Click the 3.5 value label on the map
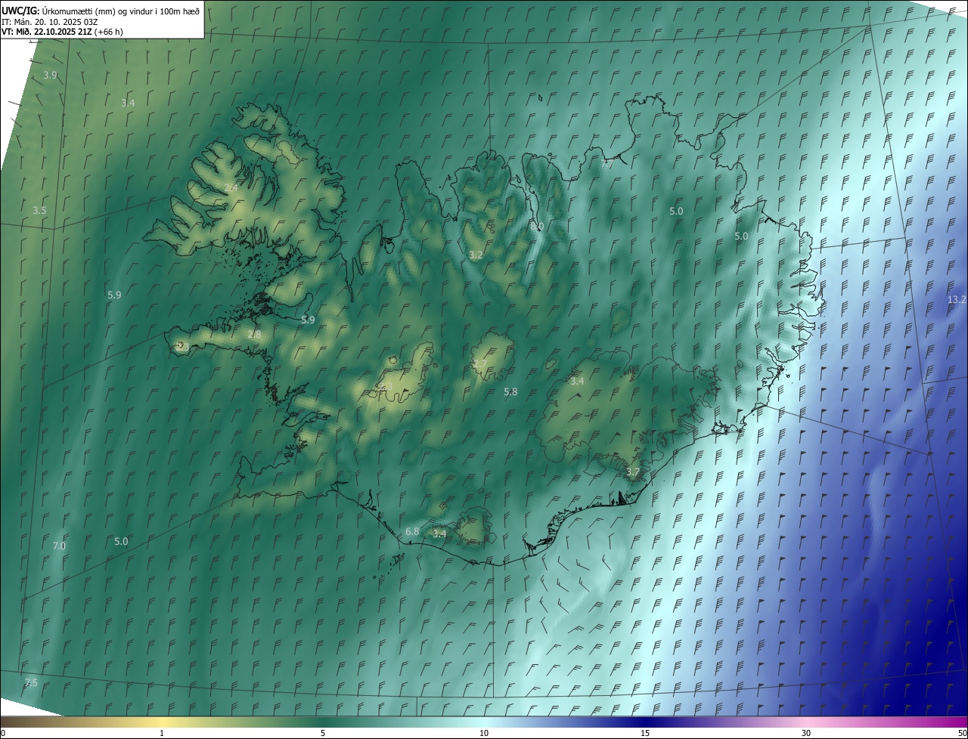This screenshot has width=968, height=739. [40, 211]
